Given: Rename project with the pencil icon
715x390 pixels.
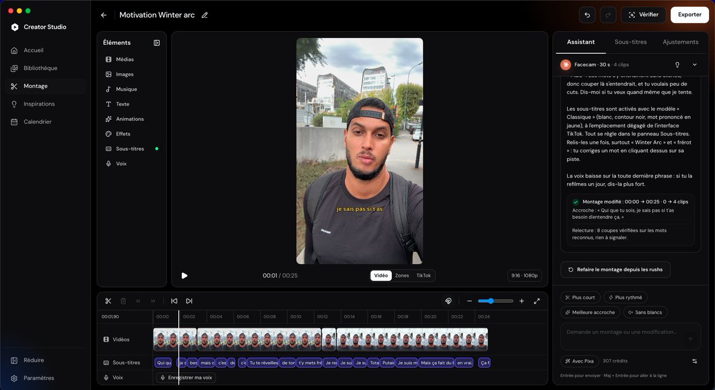Looking at the screenshot, I should point(205,15).
